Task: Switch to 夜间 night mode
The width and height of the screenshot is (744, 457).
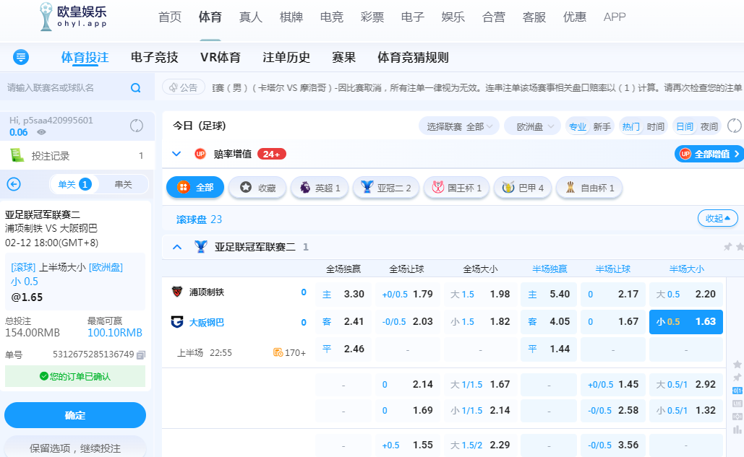Action: click(709, 126)
